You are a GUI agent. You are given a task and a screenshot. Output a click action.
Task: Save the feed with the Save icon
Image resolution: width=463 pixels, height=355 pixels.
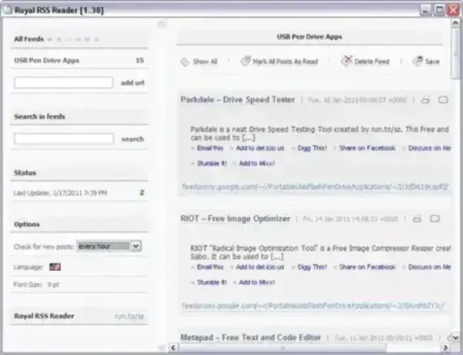426,61
